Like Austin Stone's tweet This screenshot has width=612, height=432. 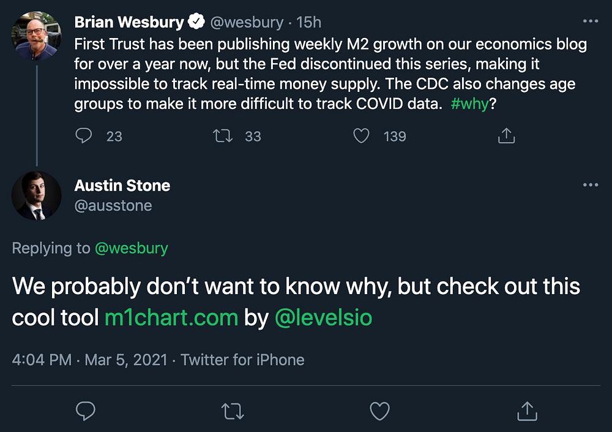[379, 411]
